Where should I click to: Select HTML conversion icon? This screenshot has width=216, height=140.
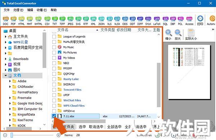(x=21, y=21)
